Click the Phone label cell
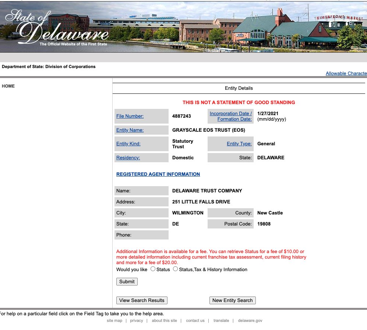 click(141, 235)
